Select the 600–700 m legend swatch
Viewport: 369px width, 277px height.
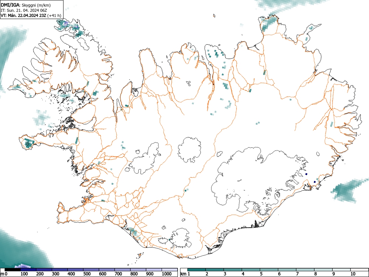pyautogui.click(x=107, y=270)
